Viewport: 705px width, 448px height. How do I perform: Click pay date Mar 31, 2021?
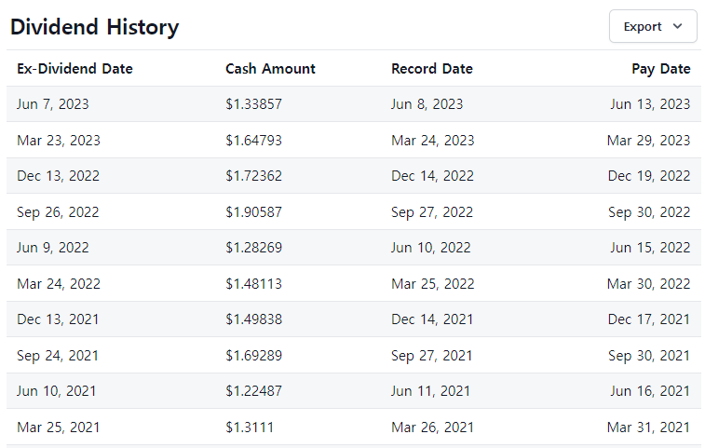[648, 428]
